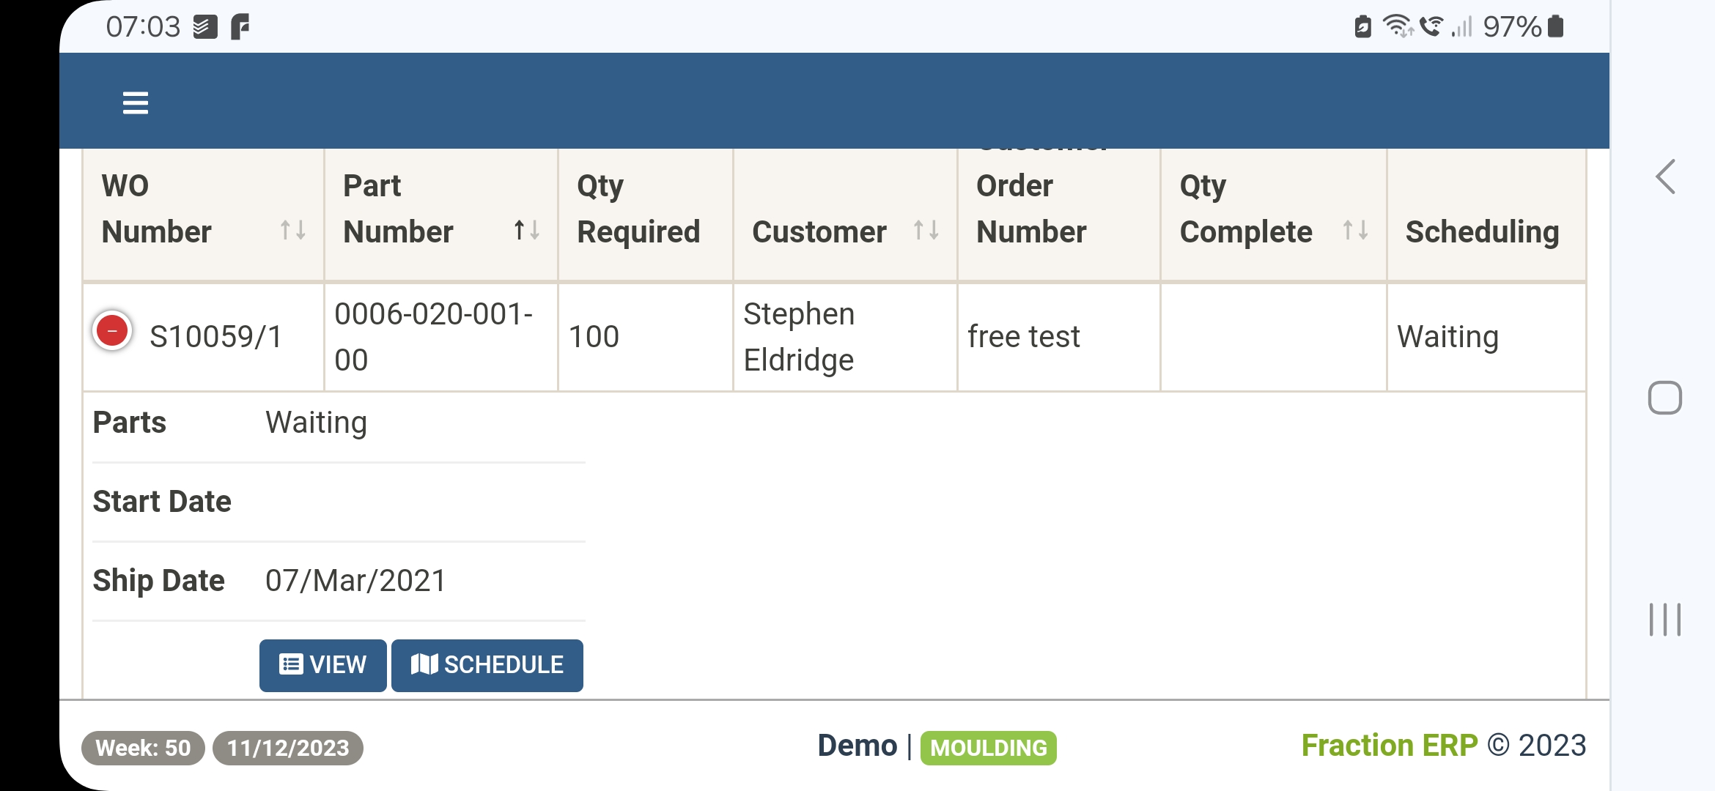The image size is (1715, 791).
Task: Tap the Android home button
Action: coord(1664,398)
